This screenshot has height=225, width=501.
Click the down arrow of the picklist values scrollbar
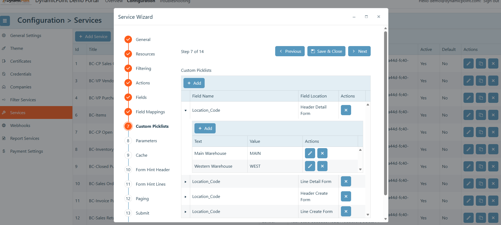click(360, 169)
